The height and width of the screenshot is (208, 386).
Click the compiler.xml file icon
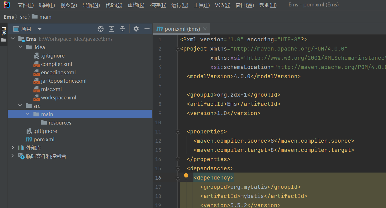(36, 64)
